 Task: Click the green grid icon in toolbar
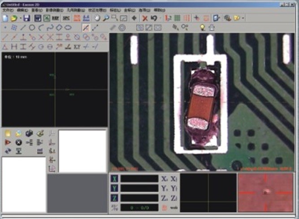(x=178, y=18)
